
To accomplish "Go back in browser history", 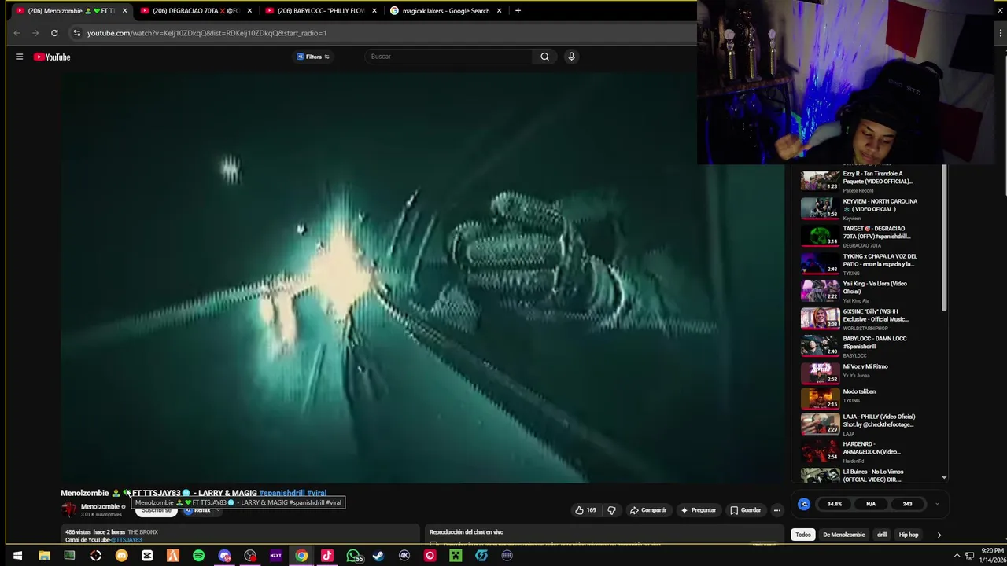I will point(17,33).
